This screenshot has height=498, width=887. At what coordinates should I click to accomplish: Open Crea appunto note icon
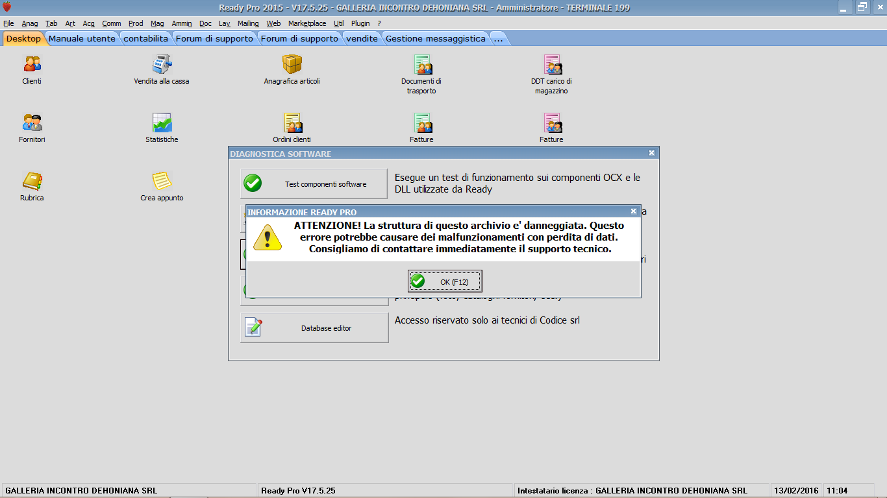pyautogui.click(x=162, y=181)
